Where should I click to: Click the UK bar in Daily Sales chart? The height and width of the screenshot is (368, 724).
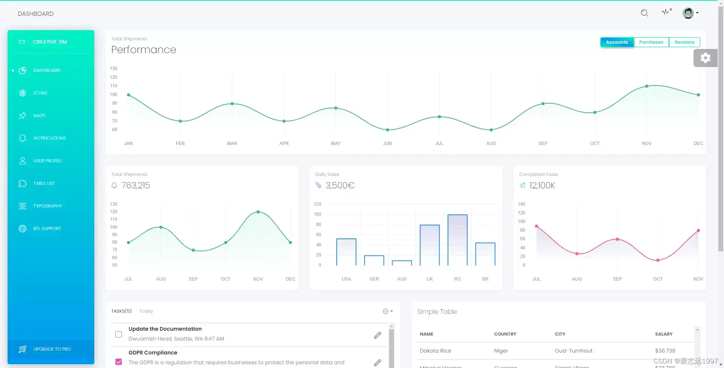(430, 245)
